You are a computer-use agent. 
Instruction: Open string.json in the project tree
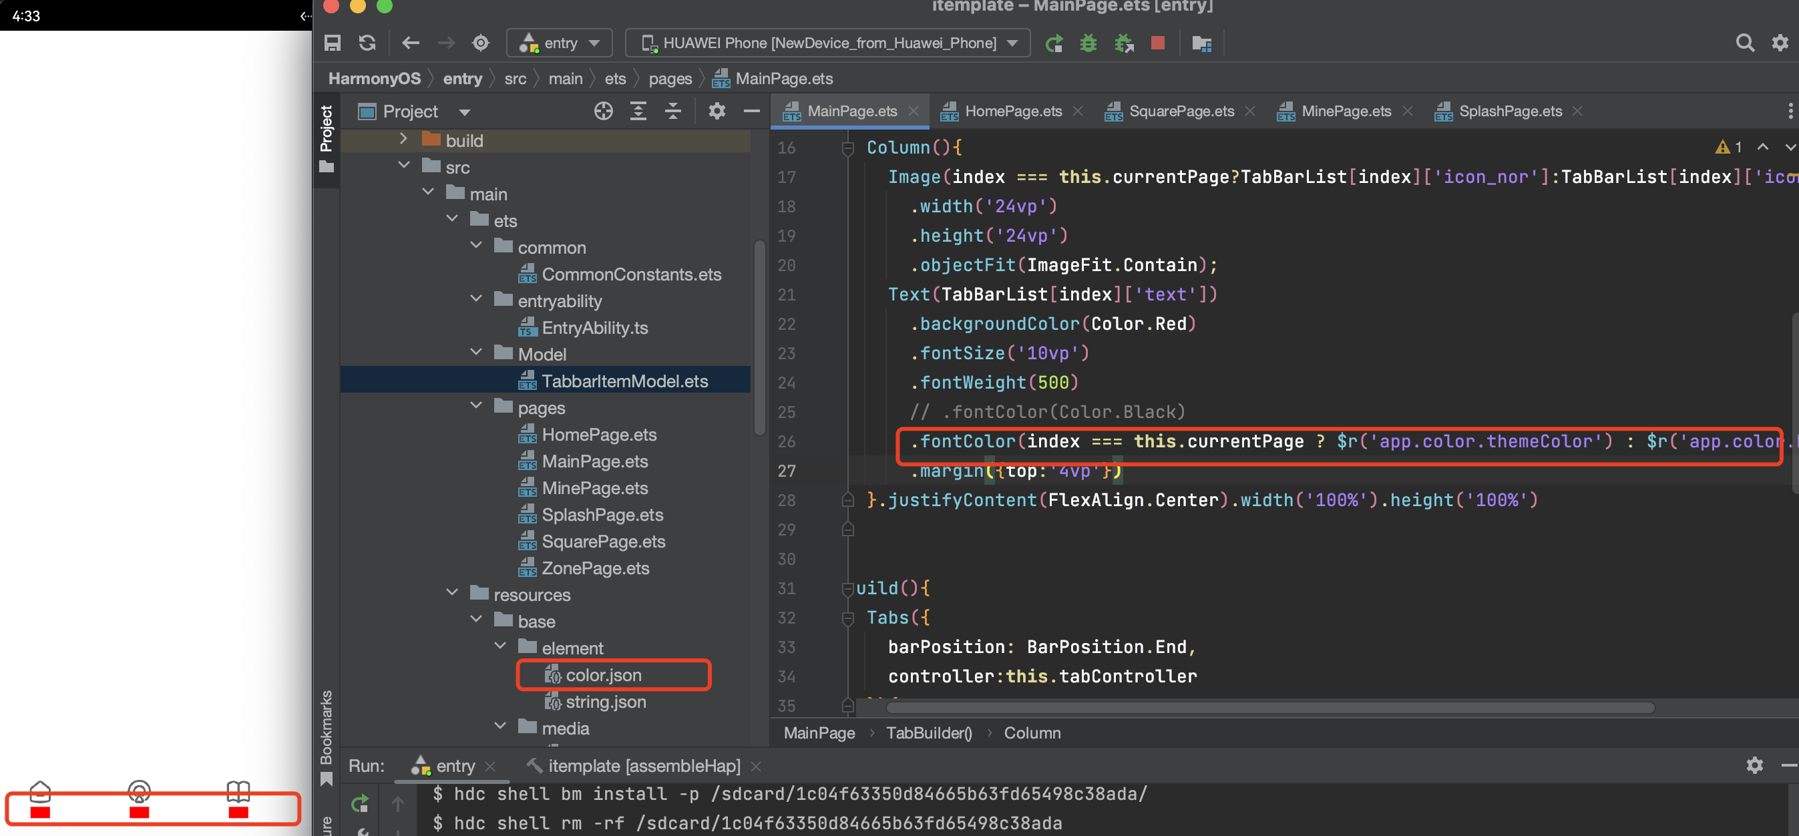(605, 701)
